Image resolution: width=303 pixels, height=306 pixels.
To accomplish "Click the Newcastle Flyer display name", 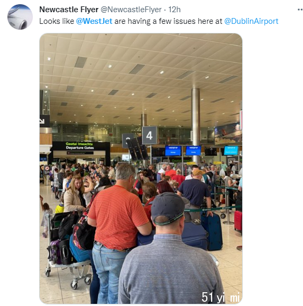I will tap(69, 10).
